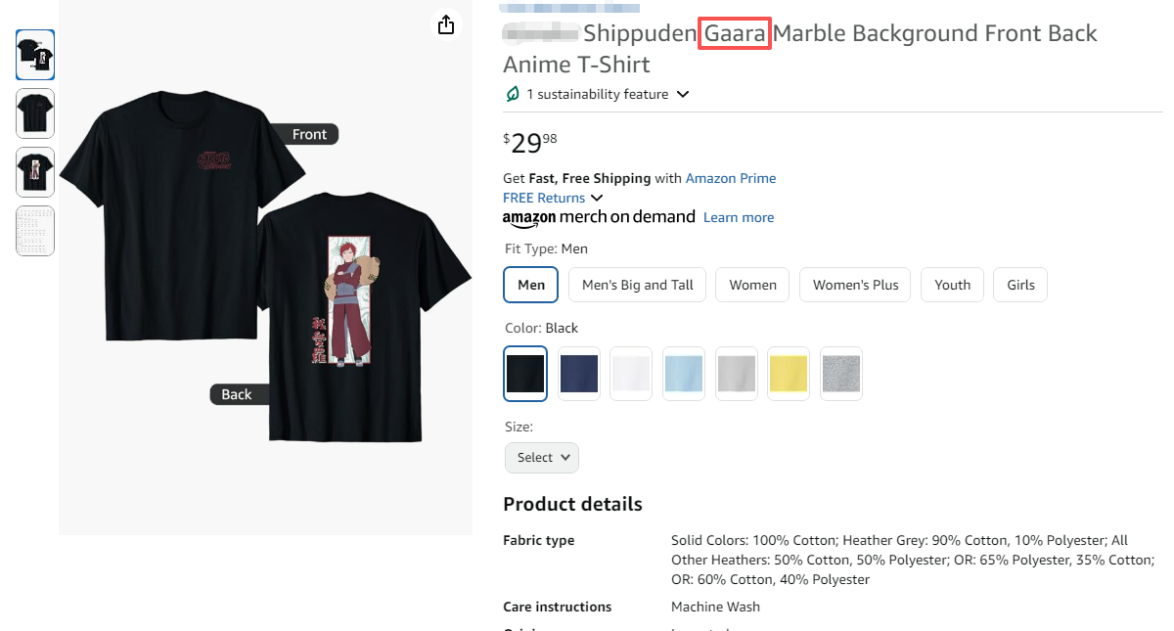
Task: Select the Women fit type
Action: [752, 285]
